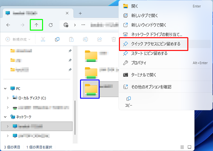
Task: Open the 新規作成 dropdown
Action: 18,39
